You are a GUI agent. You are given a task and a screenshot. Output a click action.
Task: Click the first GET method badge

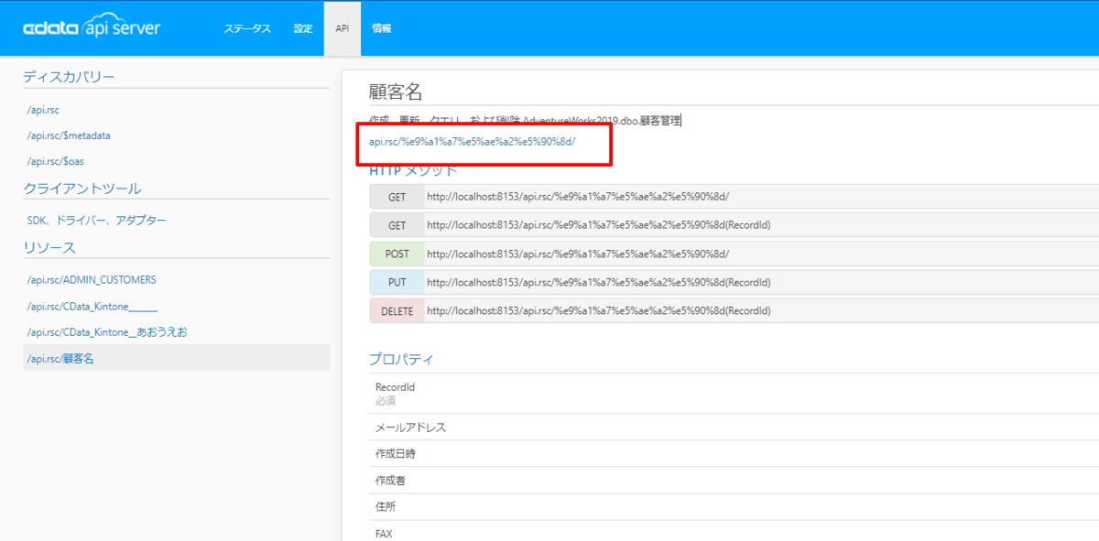(x=397, y=197)
